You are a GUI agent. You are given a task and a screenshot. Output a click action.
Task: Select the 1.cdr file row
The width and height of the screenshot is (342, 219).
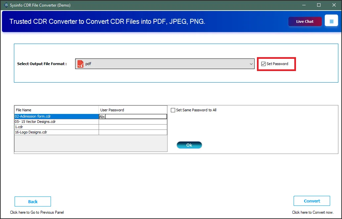[57, 127]
